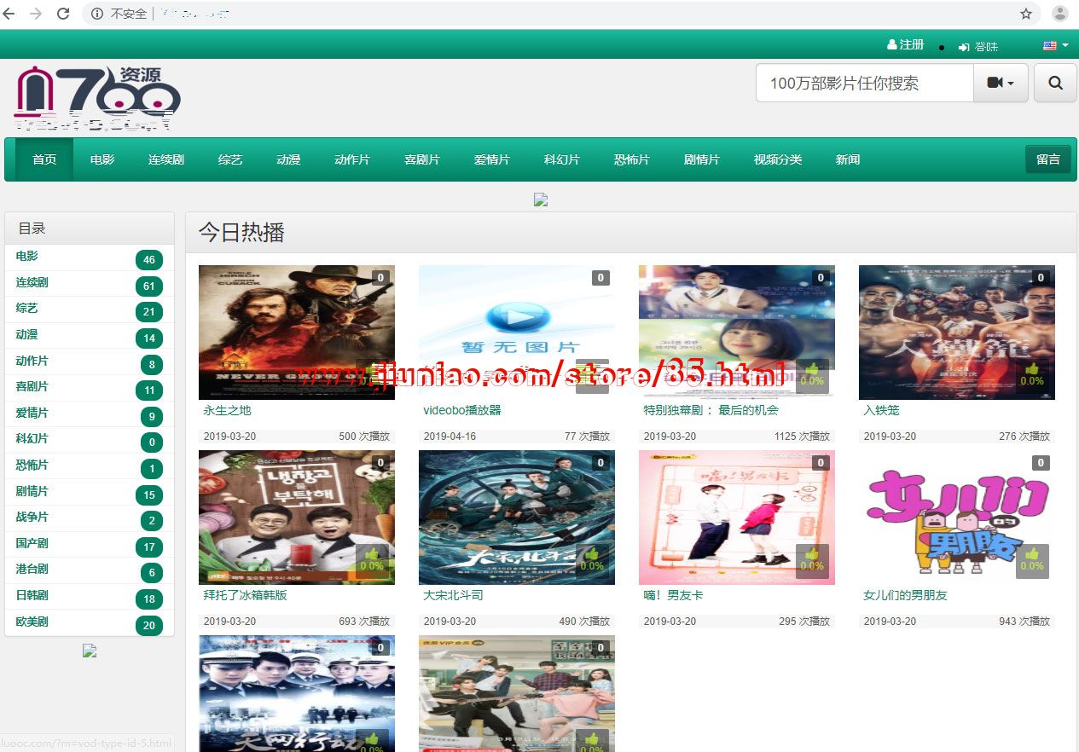Click the 700 资源 site logo
The height and width of the screenshot is (752, 1079).
pyautogui.click(x=97, y=98)
